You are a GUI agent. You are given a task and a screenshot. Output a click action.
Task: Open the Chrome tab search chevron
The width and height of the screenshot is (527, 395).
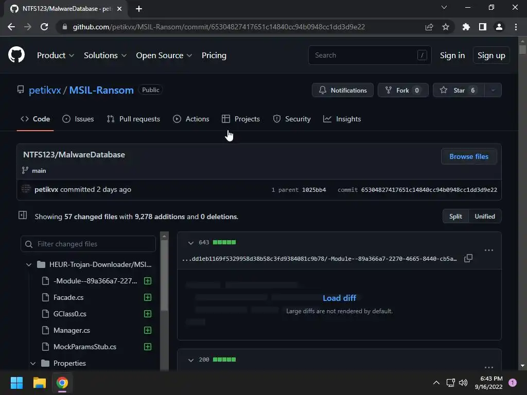pyautogui.click(x=444, y=7)
